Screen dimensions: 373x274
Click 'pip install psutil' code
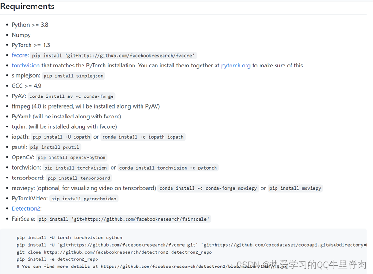(55, 147)
